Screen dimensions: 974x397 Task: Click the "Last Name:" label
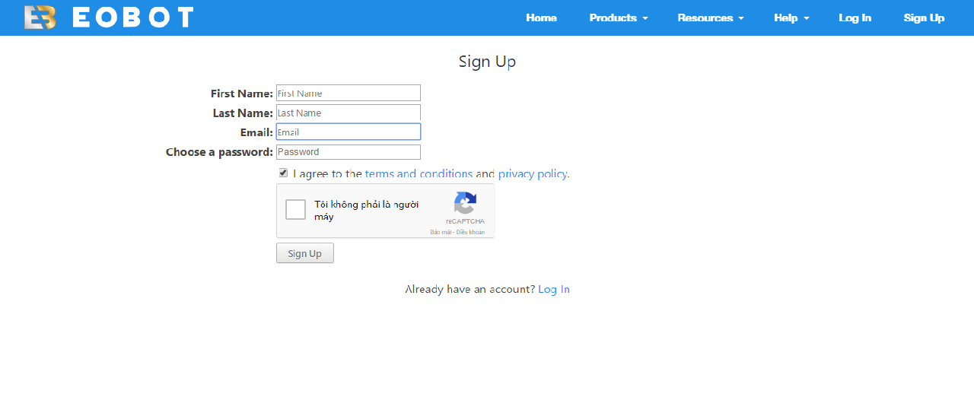point(243,113)
